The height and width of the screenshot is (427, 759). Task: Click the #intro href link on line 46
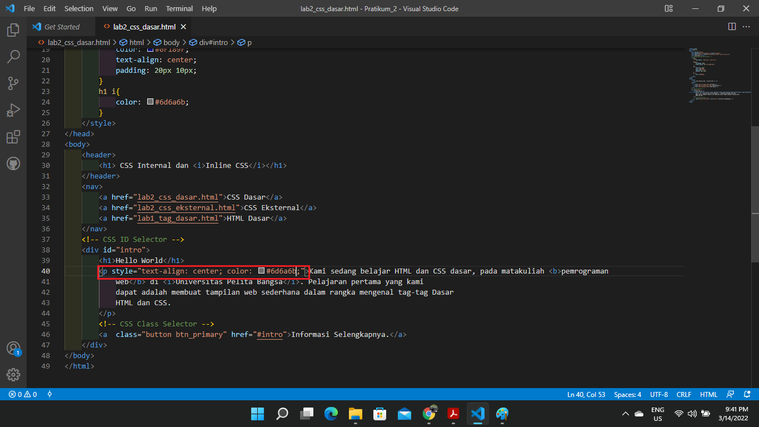click(270, 334)
